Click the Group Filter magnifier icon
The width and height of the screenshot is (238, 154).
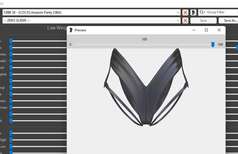pos(202,12)
